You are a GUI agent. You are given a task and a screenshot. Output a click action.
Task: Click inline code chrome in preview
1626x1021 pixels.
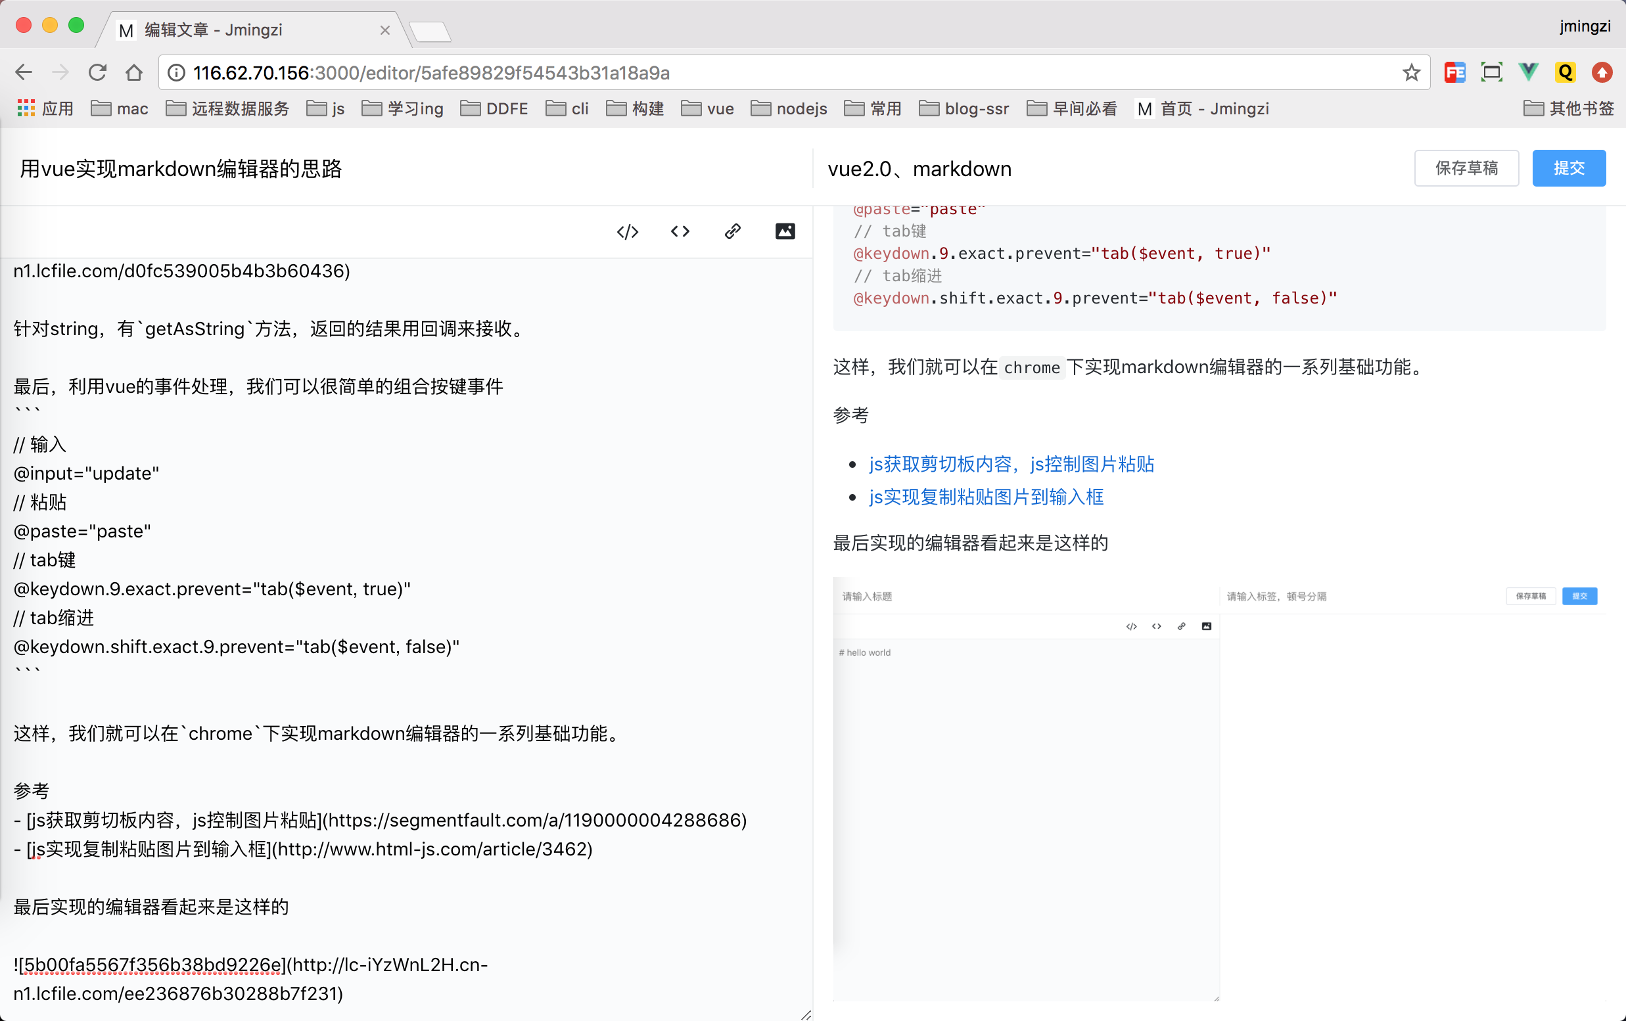click(1032, 368)
